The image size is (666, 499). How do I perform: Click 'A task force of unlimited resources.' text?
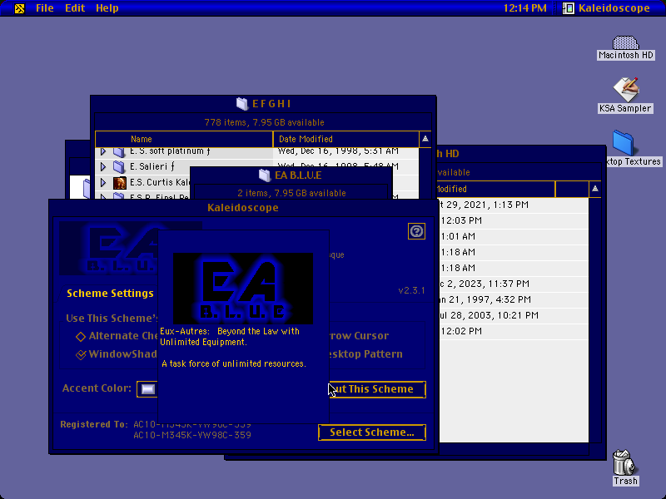click(x=234, y=363)
